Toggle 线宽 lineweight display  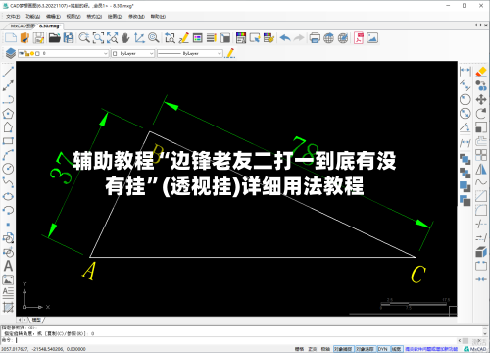click(x=397, y=349)
